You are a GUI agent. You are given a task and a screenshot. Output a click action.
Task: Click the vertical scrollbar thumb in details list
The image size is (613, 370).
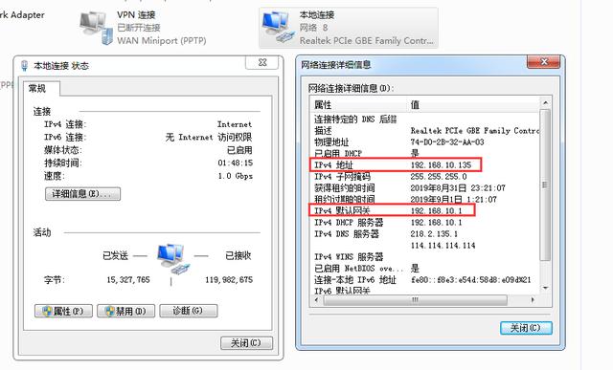point(545,185)
